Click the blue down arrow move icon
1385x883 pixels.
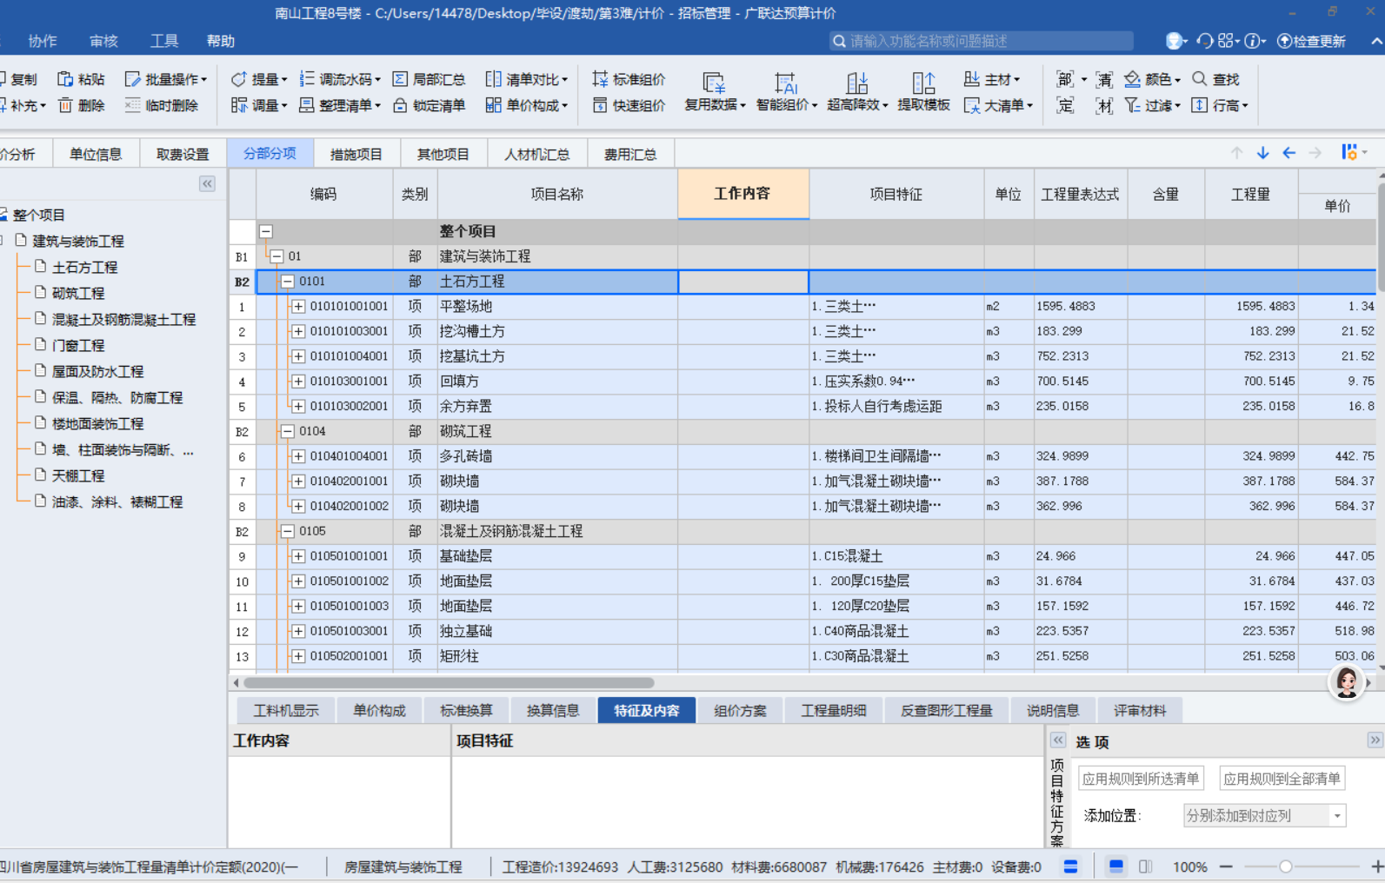point(1262,153)
